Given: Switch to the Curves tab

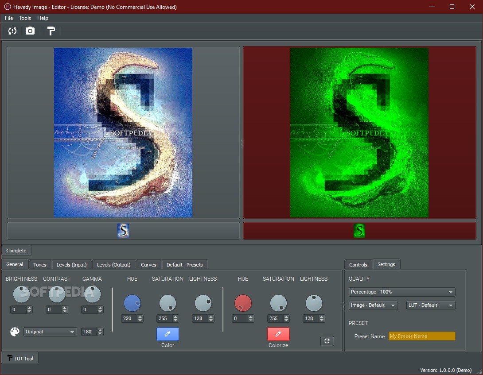Looking at the screenshot, I should [148, 265].
